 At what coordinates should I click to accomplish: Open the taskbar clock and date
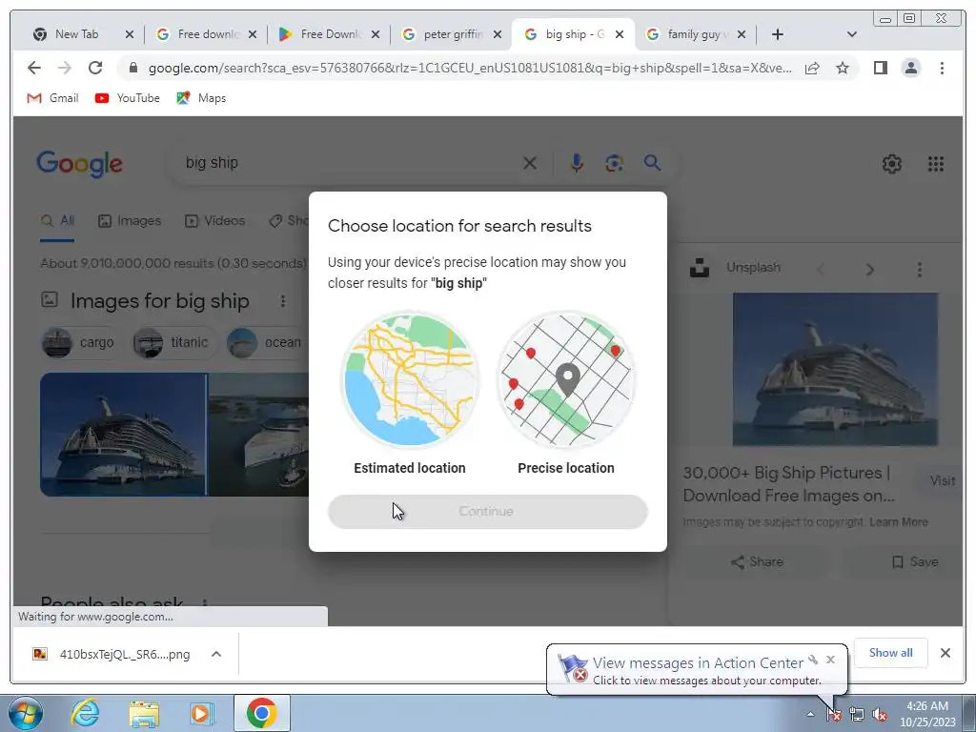pos(927,714)
